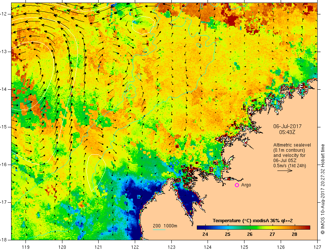The width and height of the screenshot is (325, 251).
Task: Click the temperature color bar legend
Action: (253, 228)
